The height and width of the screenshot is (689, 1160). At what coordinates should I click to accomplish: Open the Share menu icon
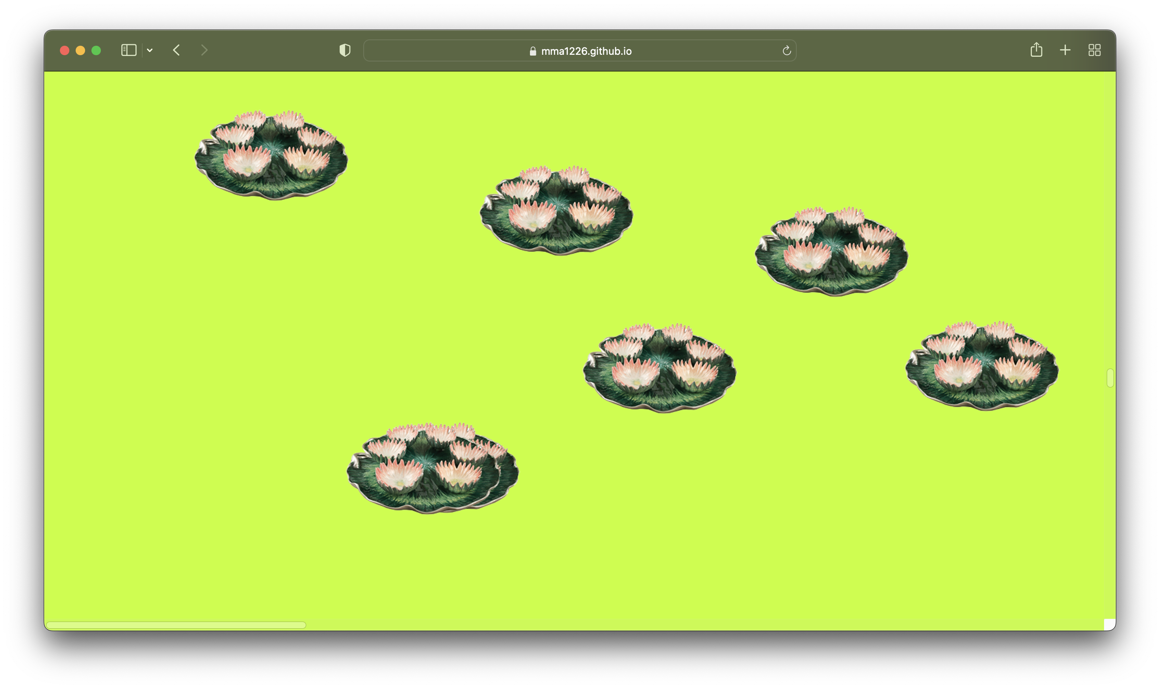pyautogui.click(x=1036, y=50)
